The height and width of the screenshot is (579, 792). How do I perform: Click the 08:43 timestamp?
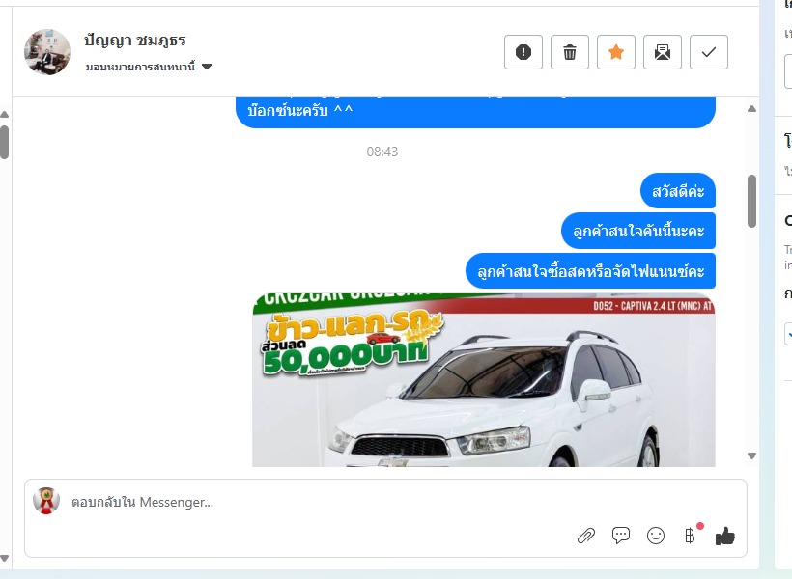[382, 152]
